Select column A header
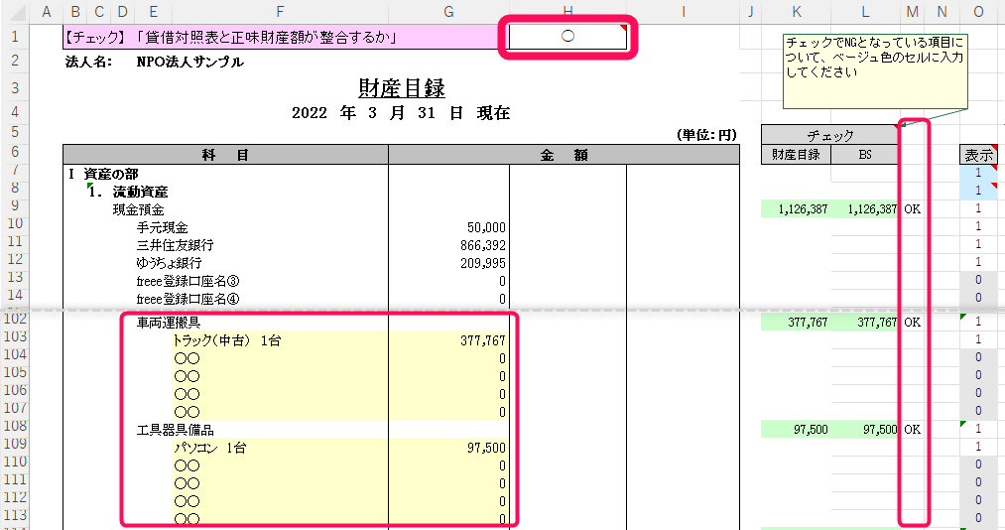Viewport: 1005px width, 530px height. (47, 12)
